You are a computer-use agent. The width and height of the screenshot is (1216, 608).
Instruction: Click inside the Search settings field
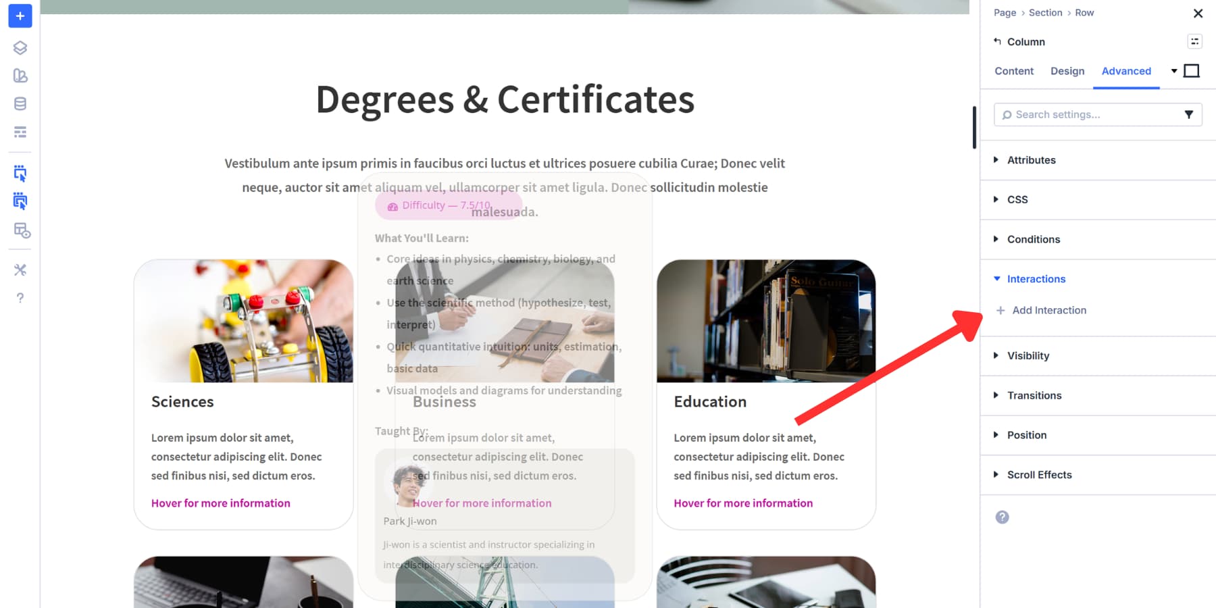[x=1081, y=114]
